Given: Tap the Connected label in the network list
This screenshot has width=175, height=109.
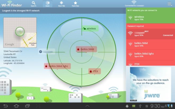Looking at the screenshot, I should click(x=168, y=35).
